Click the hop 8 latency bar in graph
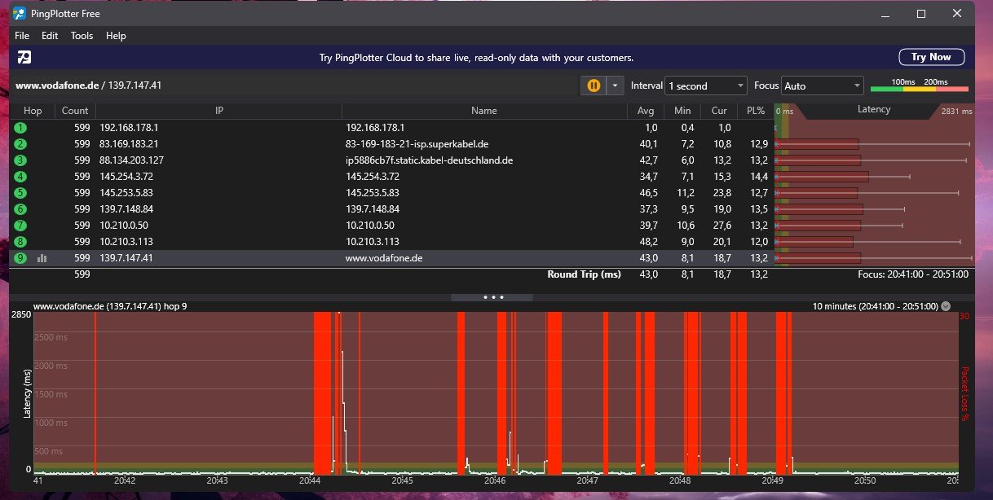Image resolution: width=993 pixels, height=500 pixels. 814,242
